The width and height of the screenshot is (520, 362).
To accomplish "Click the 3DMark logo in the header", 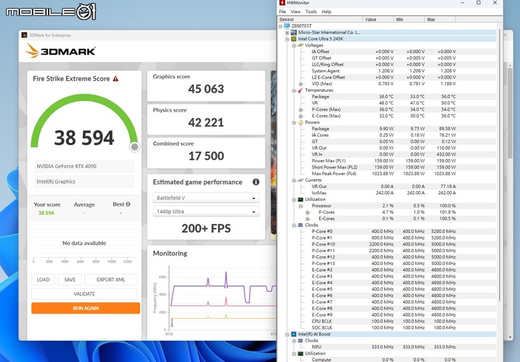I will [61, 51].
